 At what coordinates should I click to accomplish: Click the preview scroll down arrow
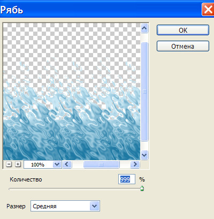tap(144, 155)
